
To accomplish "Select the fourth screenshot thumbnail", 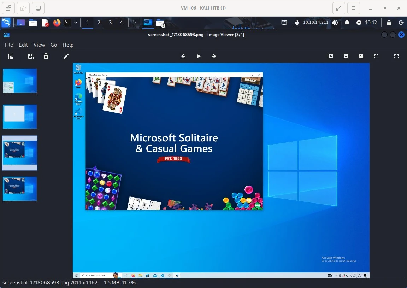I will tap(20, 189).
